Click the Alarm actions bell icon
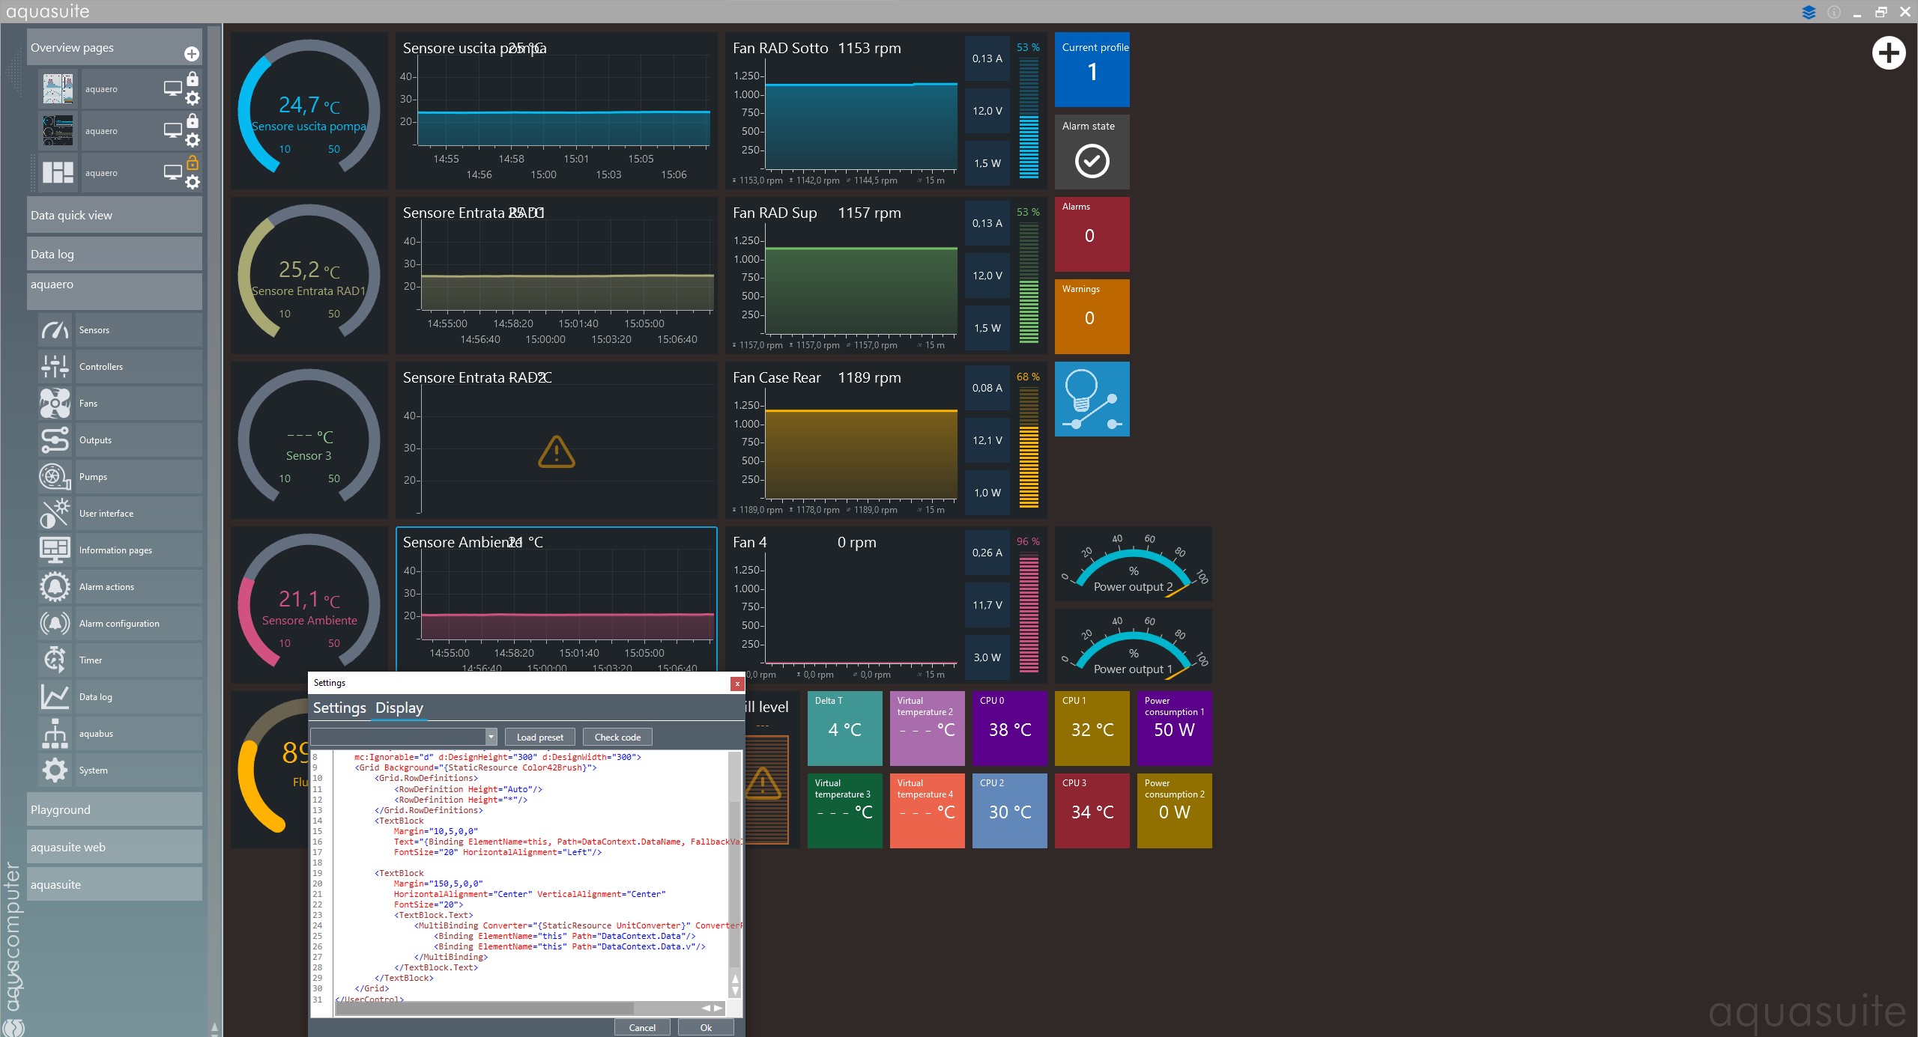The image size is (1918, 1037). pyautogui.click(x=55, y=587)
